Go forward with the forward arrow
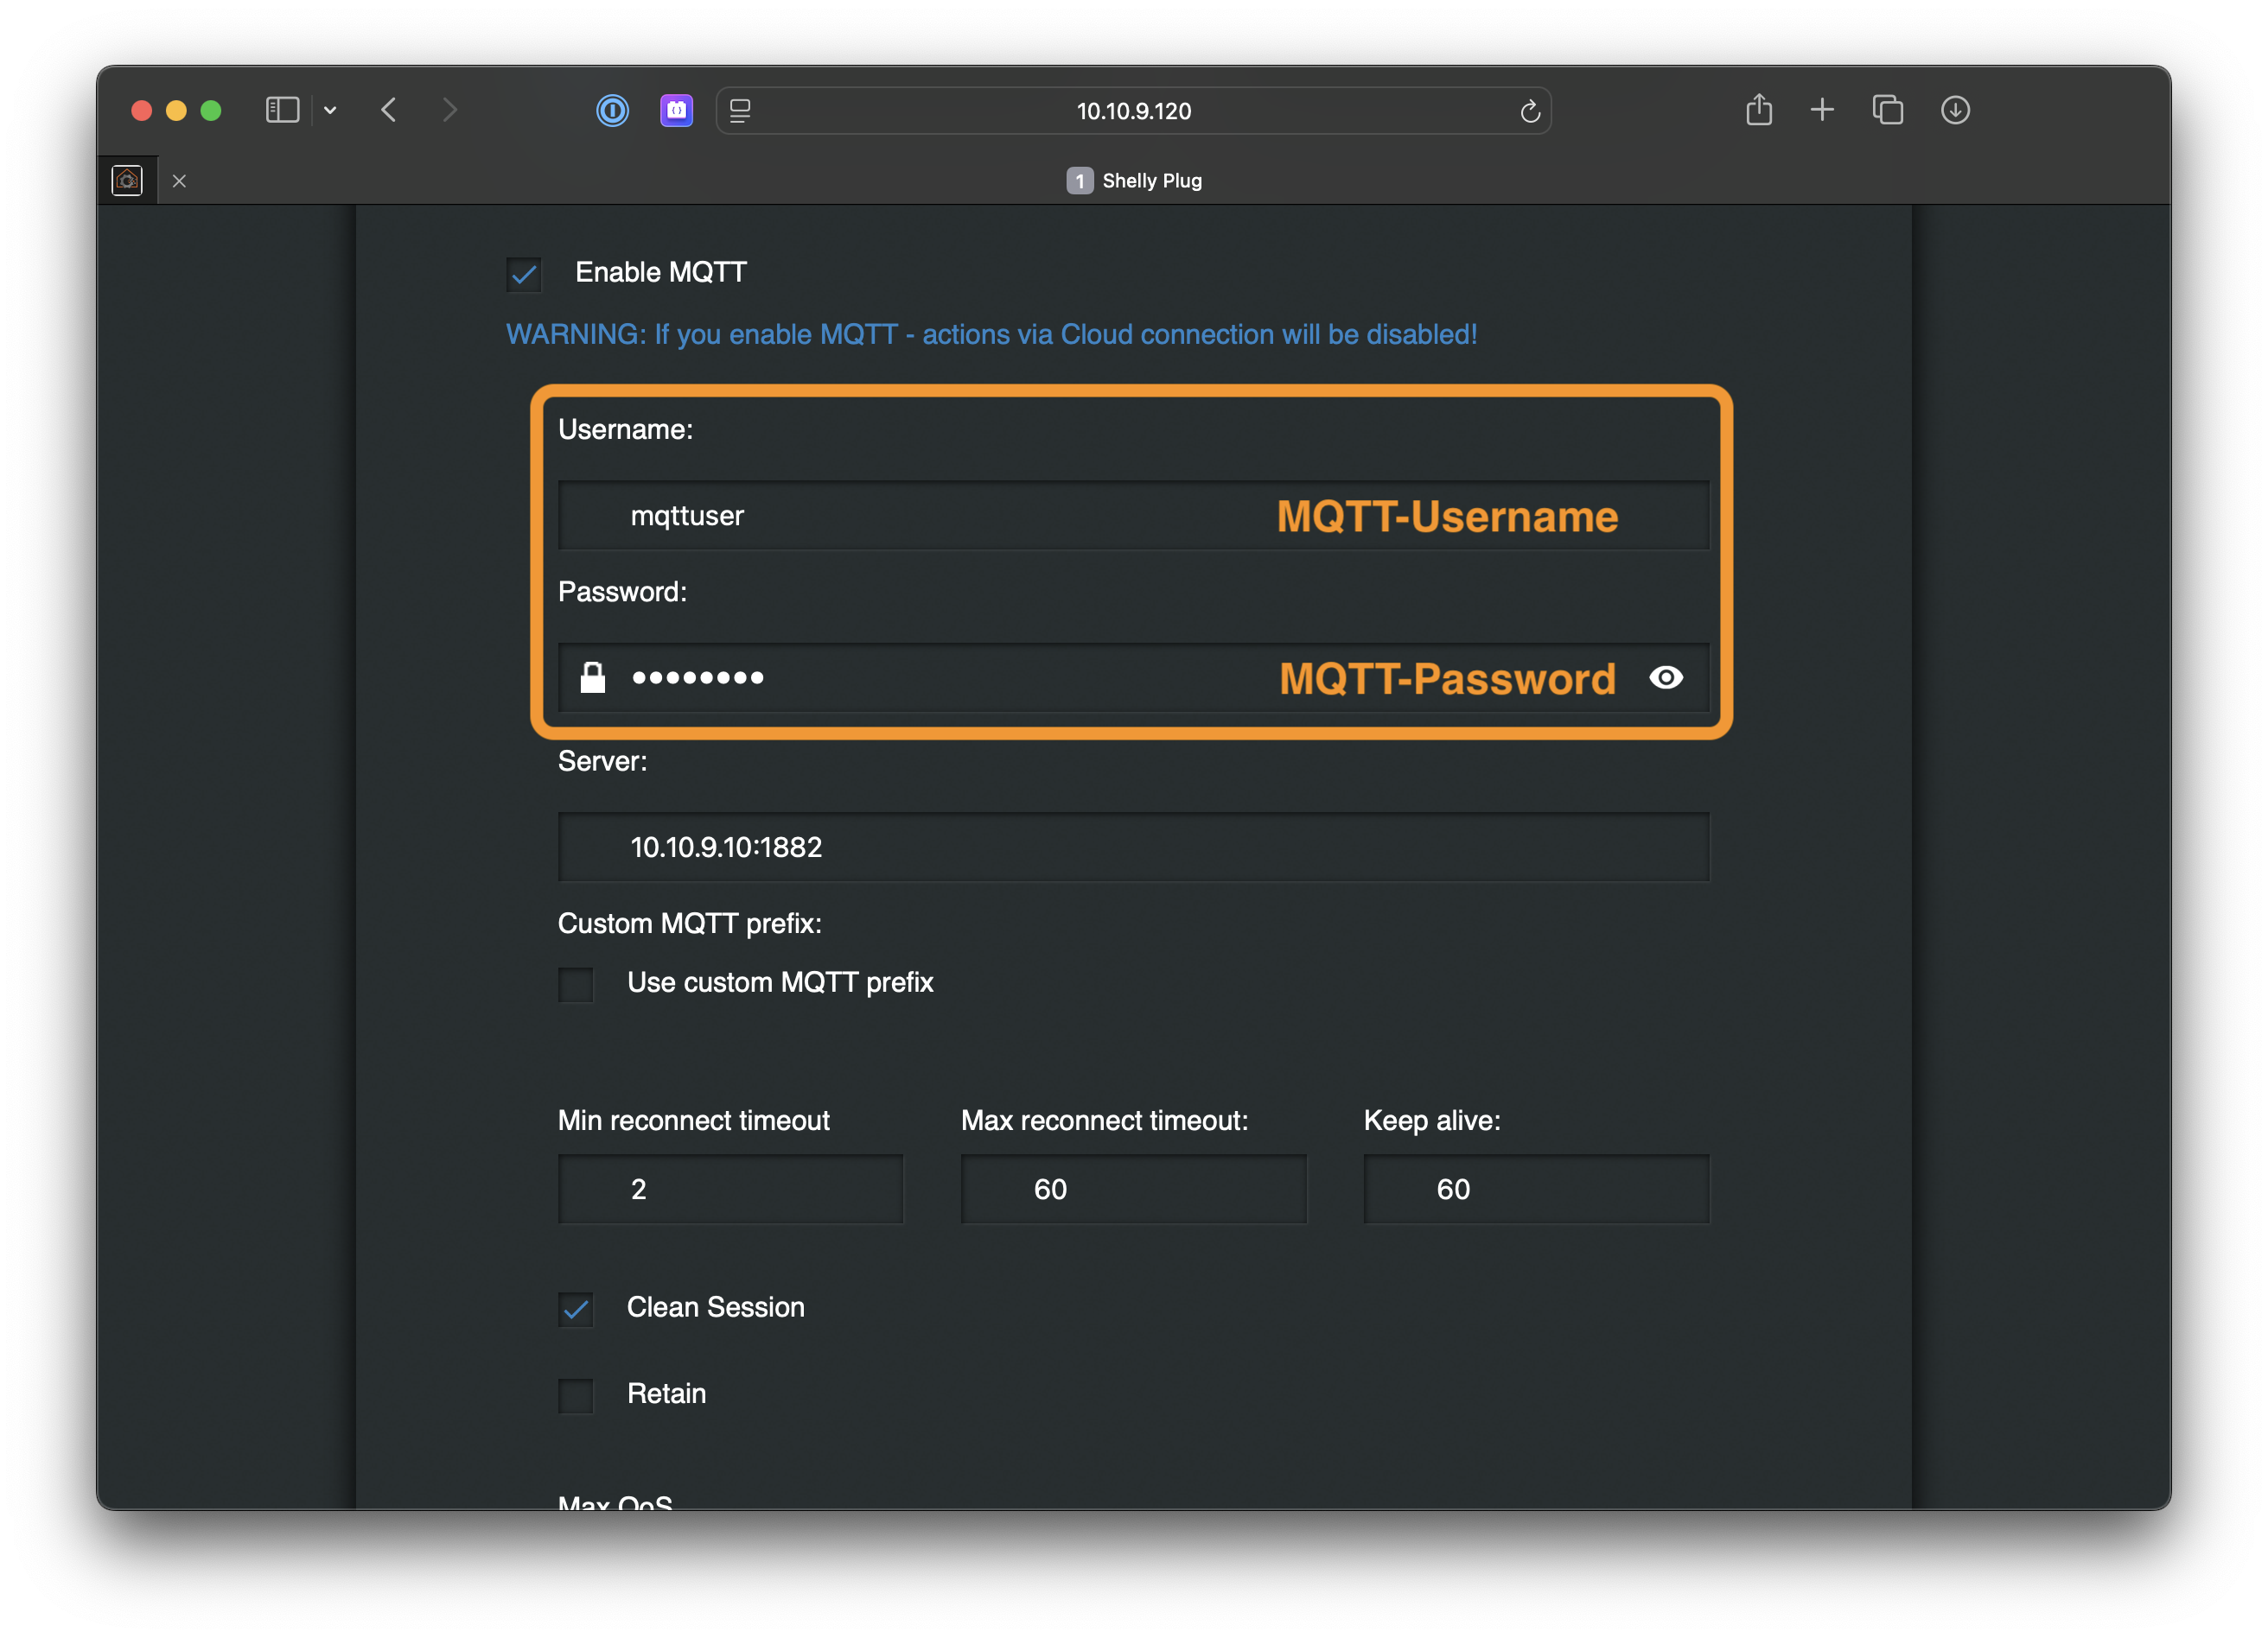The height and width of the screenshot is (1638, 2268). tap(450, 110)
